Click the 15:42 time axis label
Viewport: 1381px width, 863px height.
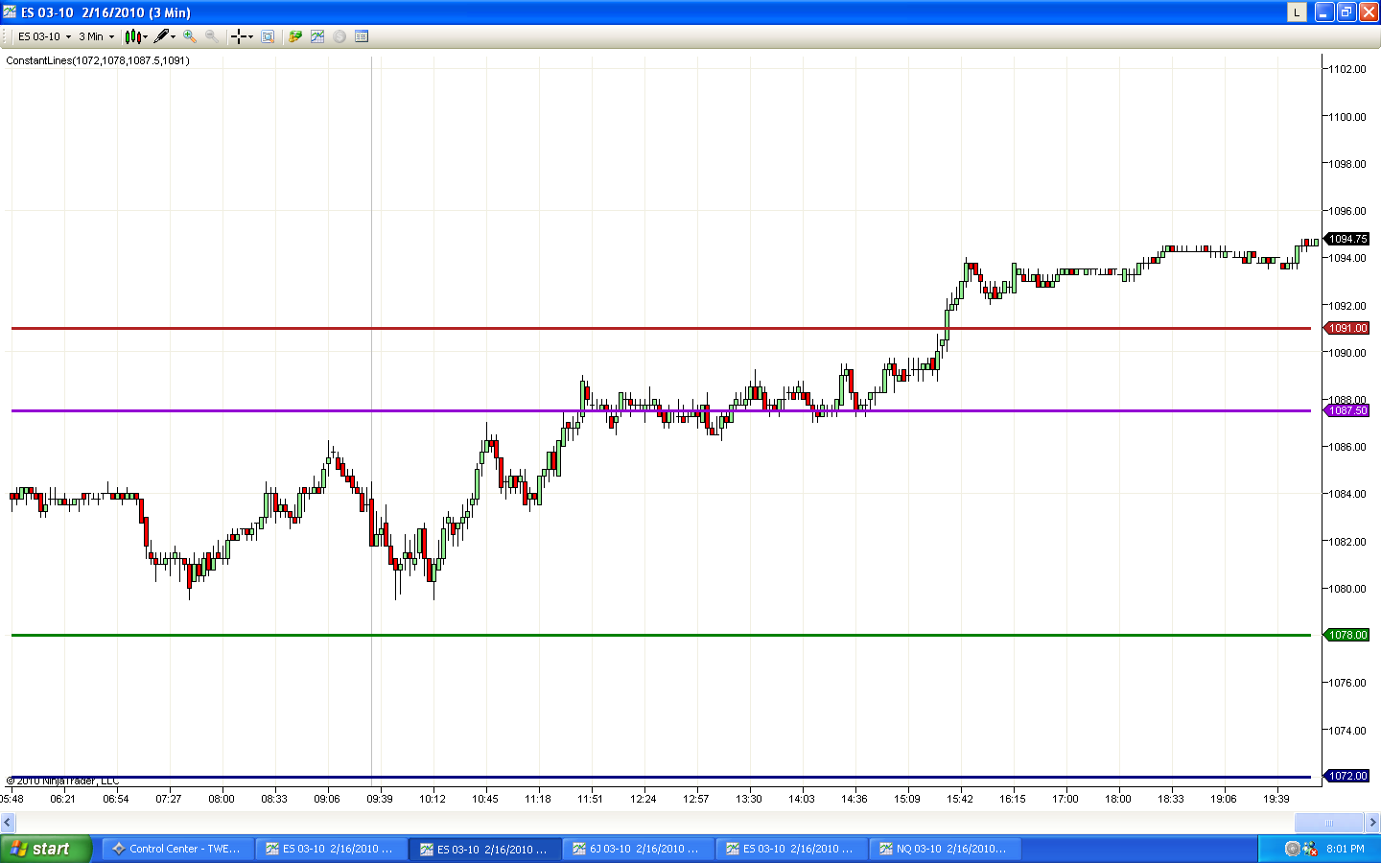pyautogui.click(x=960, y=799)
